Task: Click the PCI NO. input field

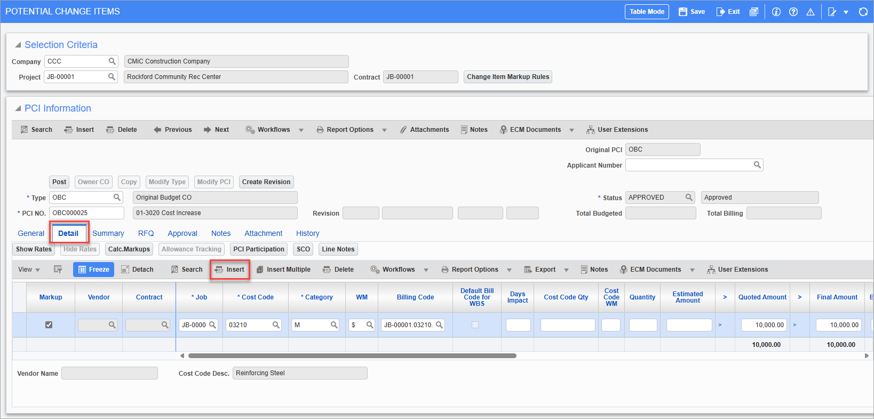Action: click(x=86, y=213)
